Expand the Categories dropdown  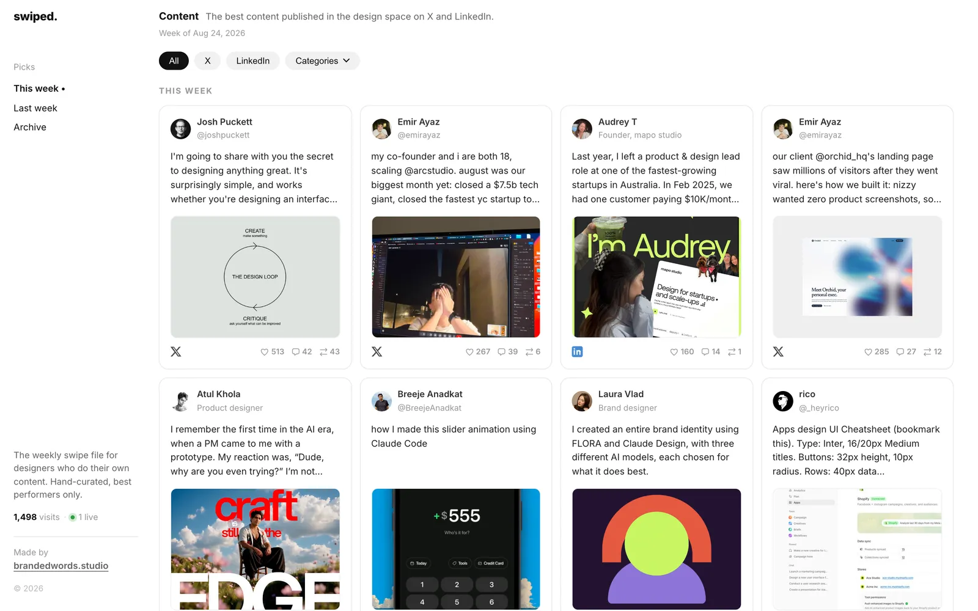[323, 61]
